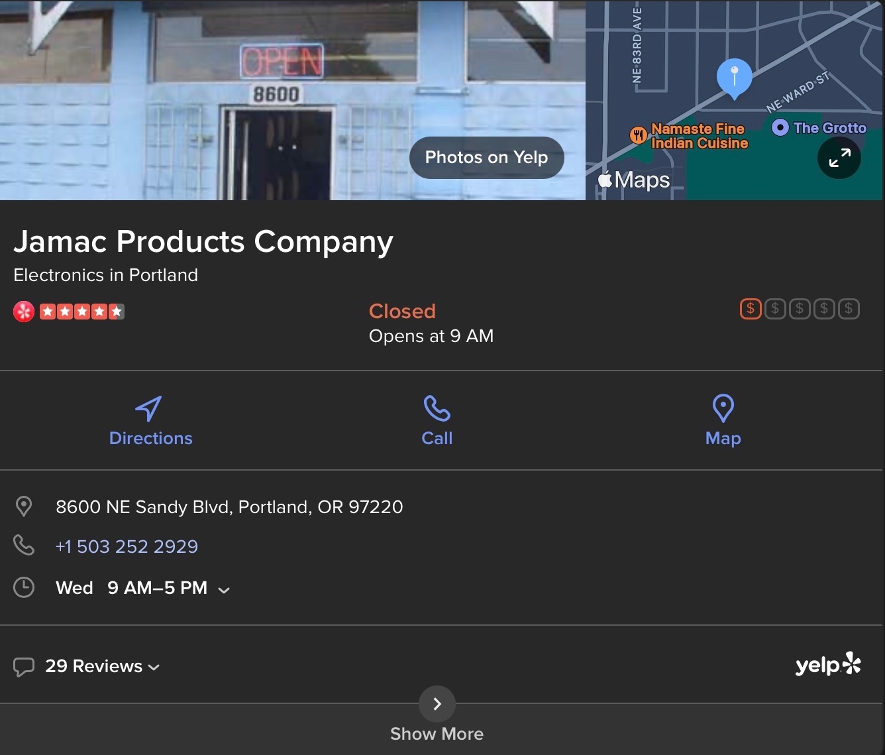Click the Opens at 9 AM text
This screenshot has height=755, width=885.
click(431, 336)
